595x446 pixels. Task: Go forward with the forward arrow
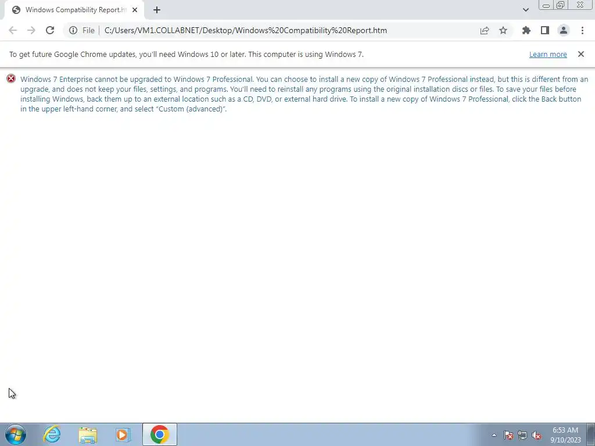coord(31,30)
